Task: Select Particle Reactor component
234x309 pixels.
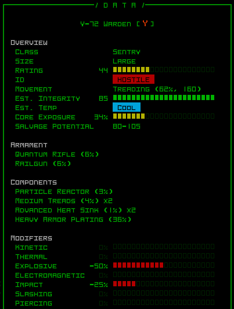Action: (64, 191)
